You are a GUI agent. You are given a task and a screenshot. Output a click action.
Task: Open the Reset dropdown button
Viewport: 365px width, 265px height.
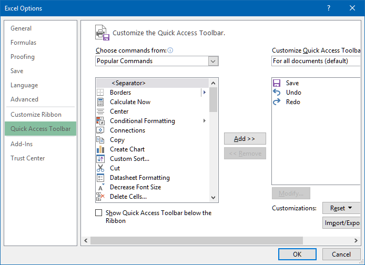tap(341, 208)
